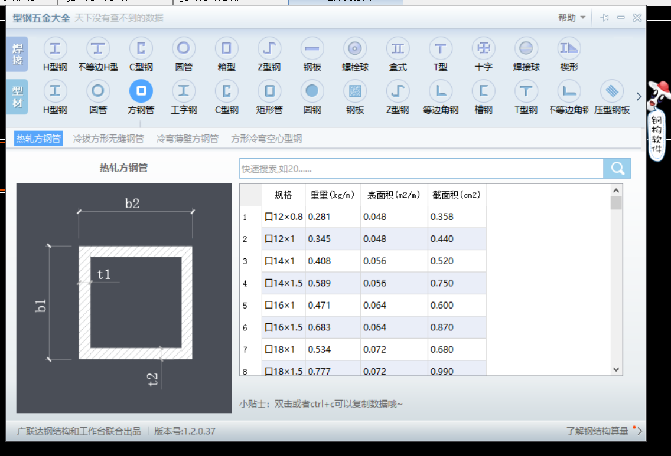Switch to 型材 category tab
671x456 pixels.
tap(17, 97)
